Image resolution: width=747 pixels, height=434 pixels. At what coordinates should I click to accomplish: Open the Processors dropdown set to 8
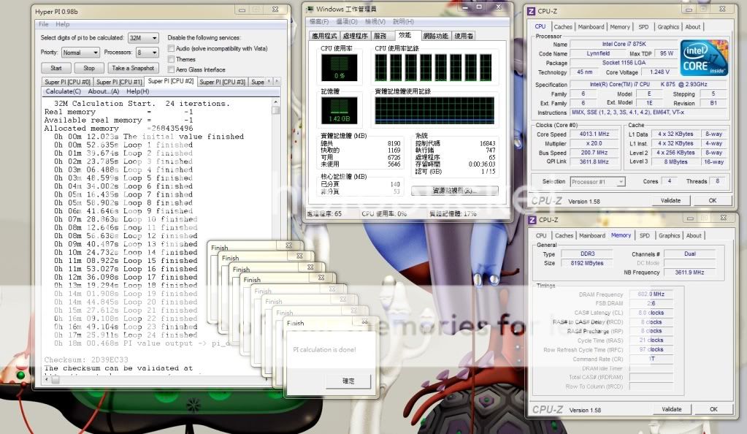(147, 53)
